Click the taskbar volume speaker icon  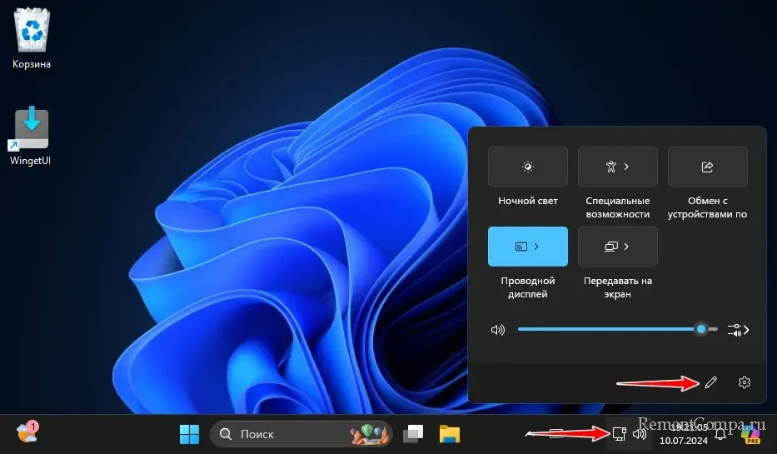pyautogui.click(x=640, y=433)
